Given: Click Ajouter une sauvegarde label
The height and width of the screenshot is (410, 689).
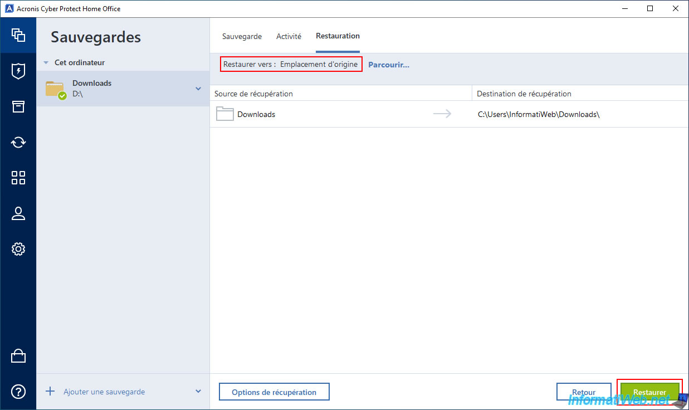Looking at the screenshot, I should [104, 392].
